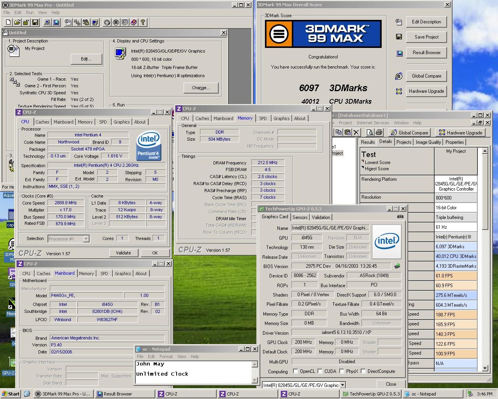The height and width of the screenshot is (399, 498).
Task: Open the Processor #1 selection dropdown in CPU-Z
Action: [x=86, y=238]
